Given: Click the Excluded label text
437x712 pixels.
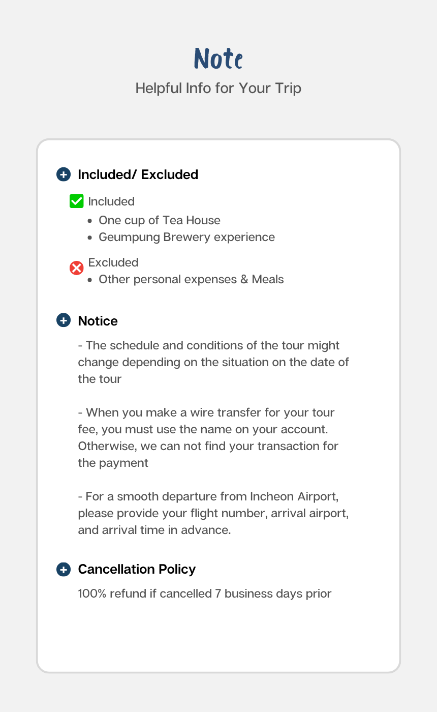Looking at the screenshot, I should (113, 262).
